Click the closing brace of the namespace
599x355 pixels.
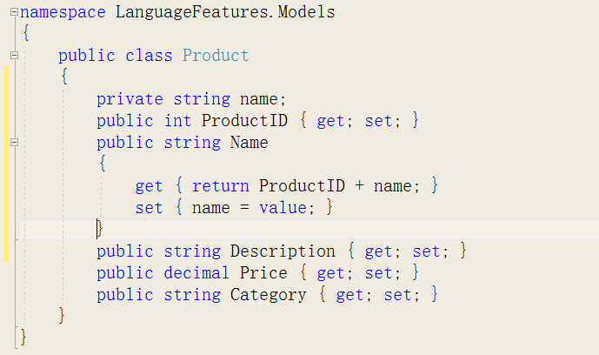pos(23,337)
